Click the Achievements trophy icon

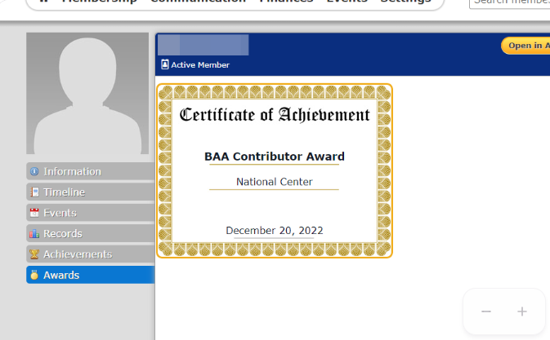tap(34, 254)
